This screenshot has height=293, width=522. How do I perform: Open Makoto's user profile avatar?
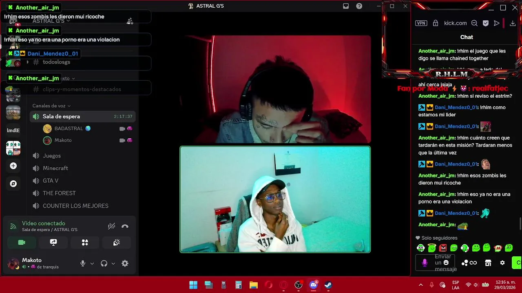coord(13,263)
